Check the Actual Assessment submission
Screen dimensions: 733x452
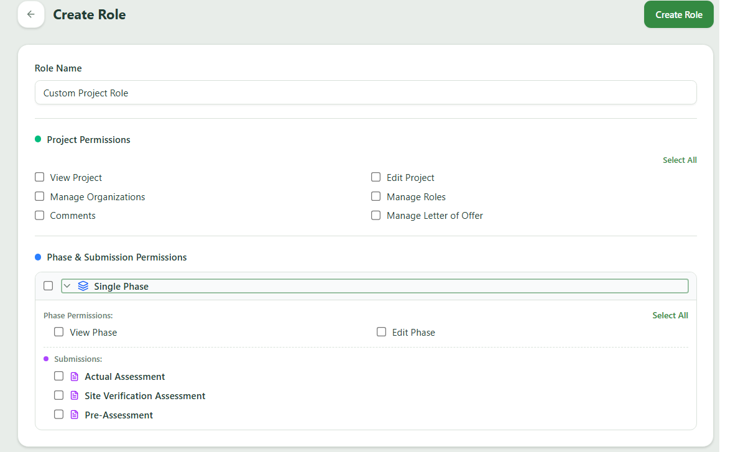point(59,376)
